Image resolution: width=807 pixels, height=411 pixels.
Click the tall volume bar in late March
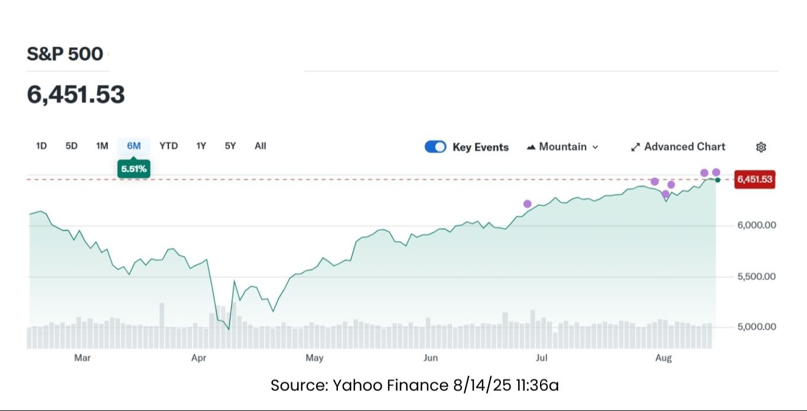pyautogui.click(x=162, y=325)
